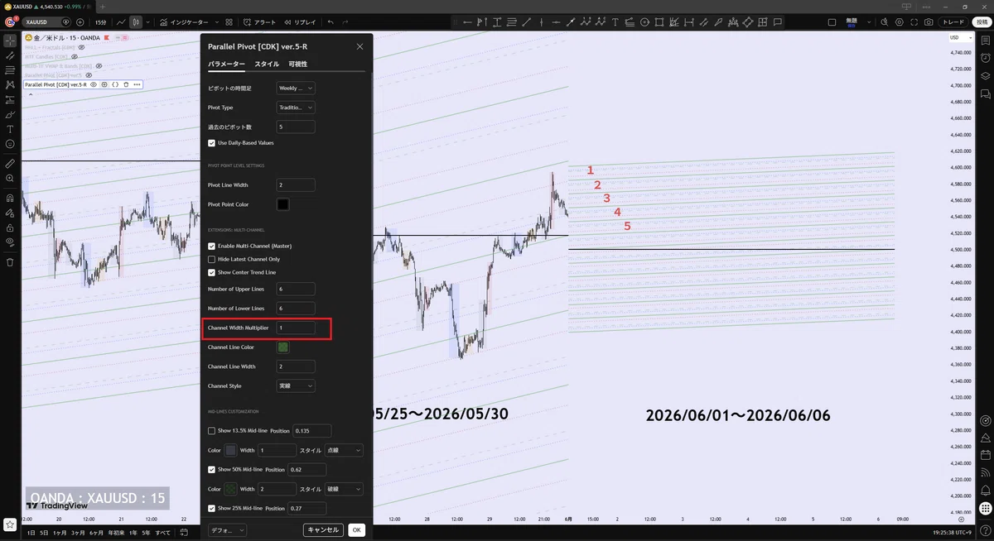Open the pivot timeframe Weekly dropdown
This screenshot has width=994, height=541.
coord(296,88)
